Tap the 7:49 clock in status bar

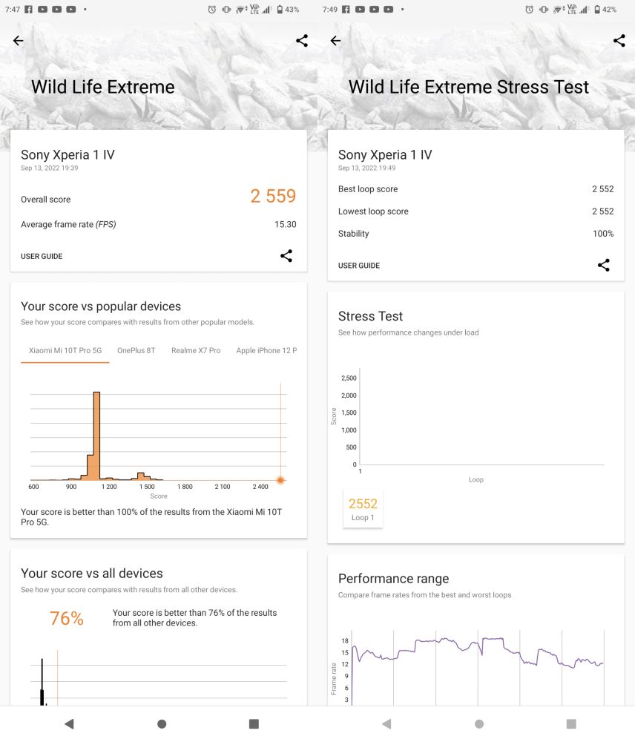click(330, 9)
